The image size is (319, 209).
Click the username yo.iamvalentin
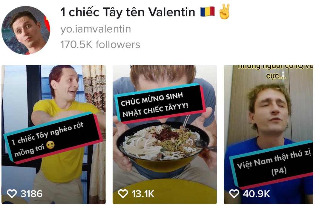(96, 29)
